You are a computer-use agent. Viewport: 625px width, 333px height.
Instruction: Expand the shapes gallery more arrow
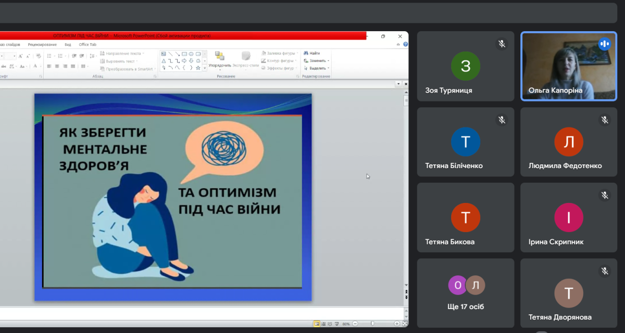pos(205,68)
